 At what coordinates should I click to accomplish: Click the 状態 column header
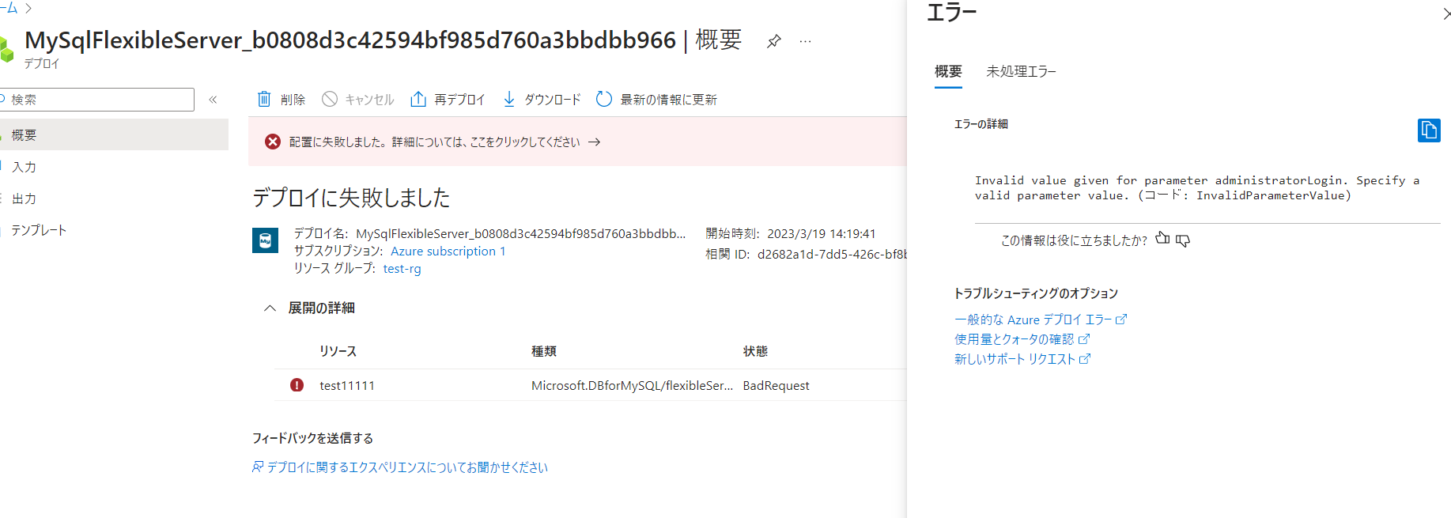pyautogui.click(x=755, y=351)
